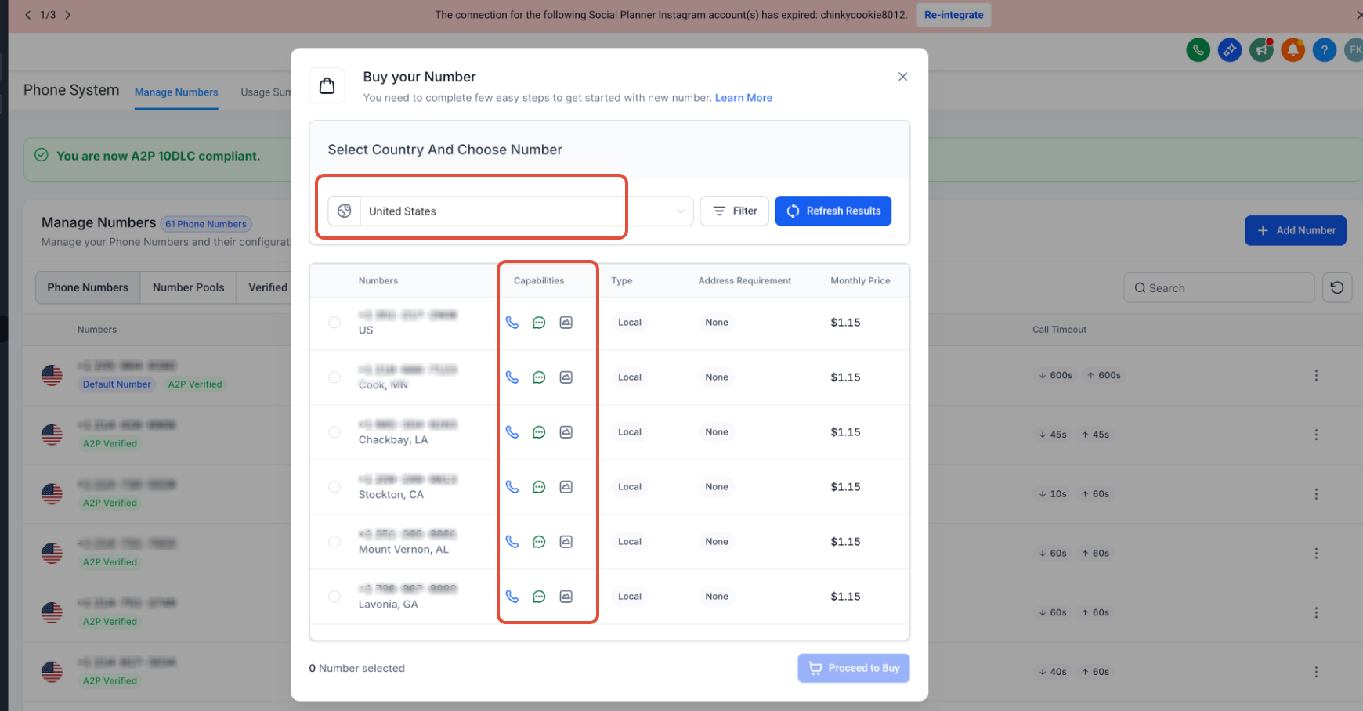The height and width of the screenshot is (711, 1363).
Task: Click the blue help question mark icon
Action: (1325, 50)
